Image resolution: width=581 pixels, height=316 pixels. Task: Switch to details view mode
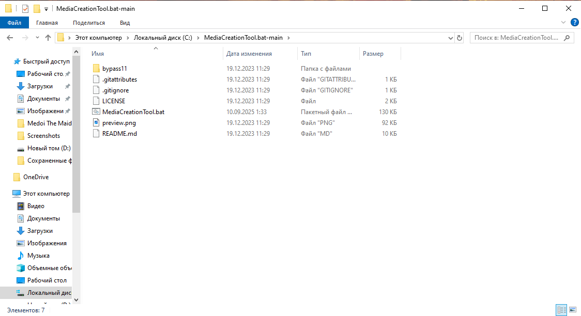coord(561,310)
